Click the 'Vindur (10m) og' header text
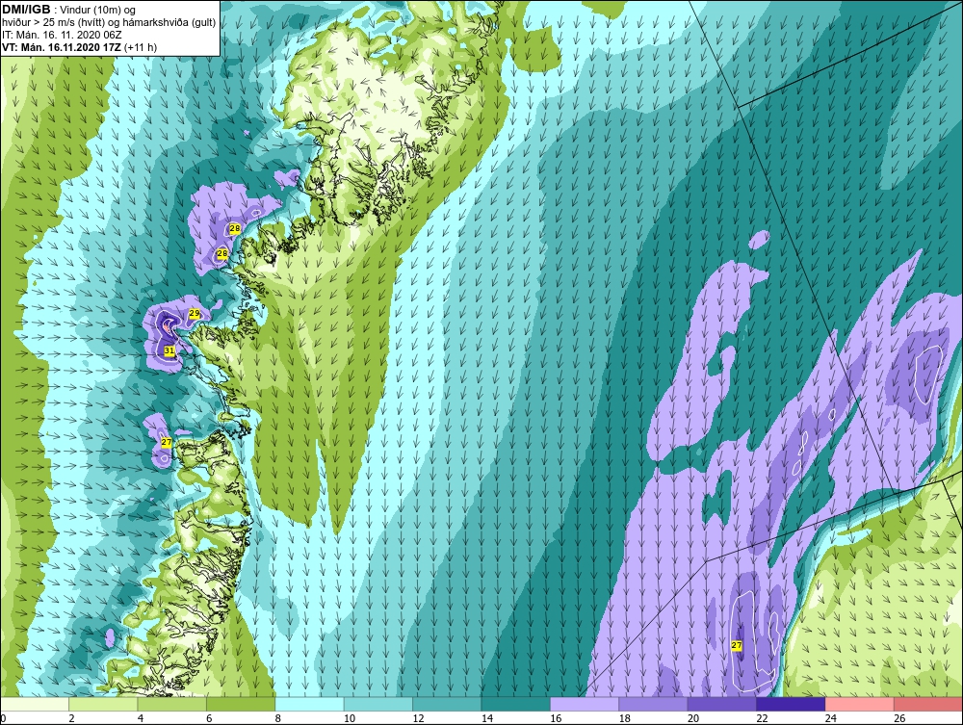The height and width of the screenshot is (725, 963). click(x=99, y=11)
